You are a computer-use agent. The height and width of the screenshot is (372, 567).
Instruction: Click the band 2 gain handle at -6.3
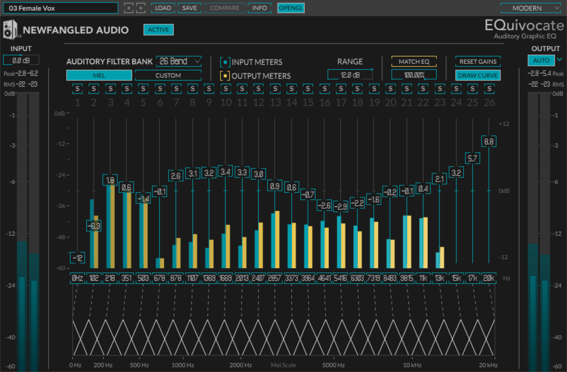94,226
